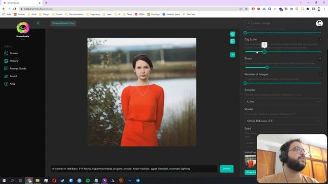Image resolution: width=328 pixels, height=184 pixels.
Task: Open the MEGA bookmark
Action: 140,14
